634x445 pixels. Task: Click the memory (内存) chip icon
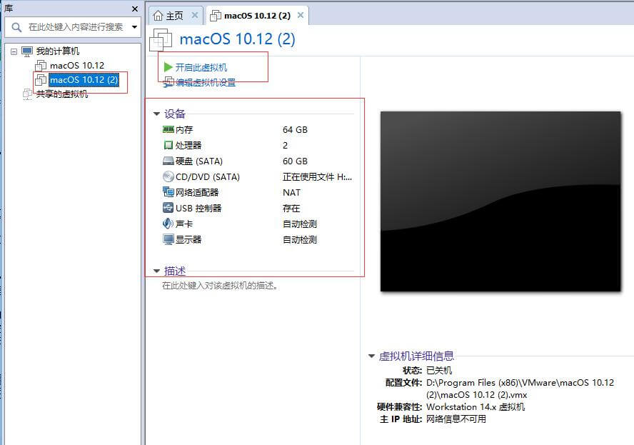168,129
